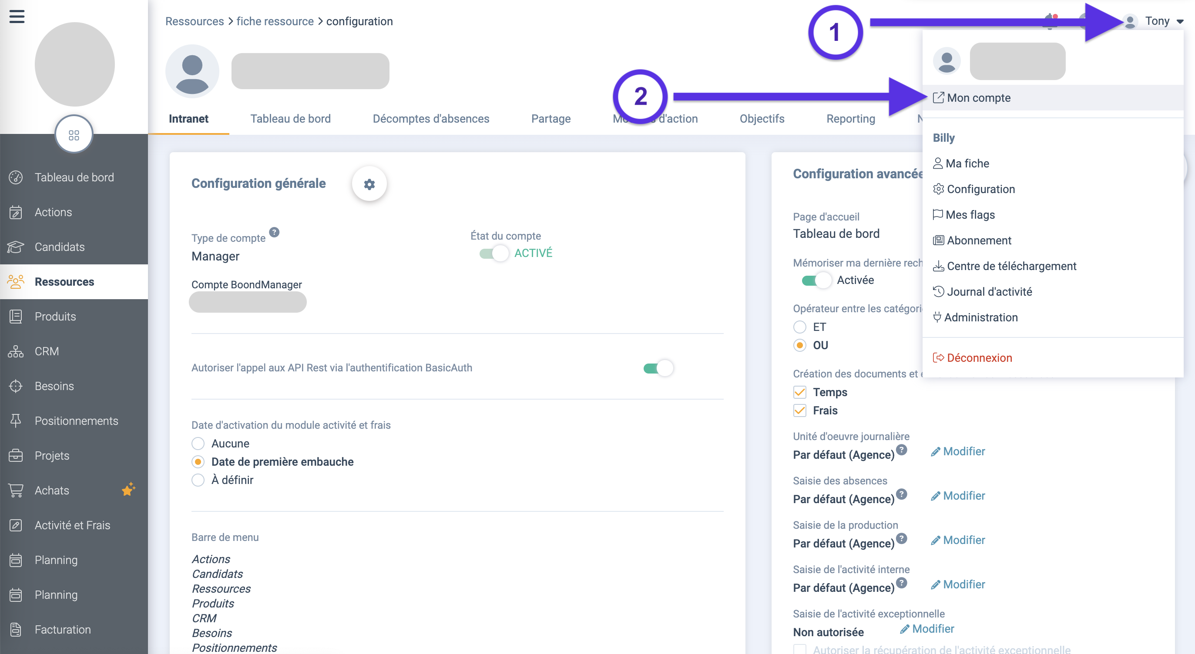Click the apps grid icon in sidebar
The image size is (1195, 654).
tap(74, 135)
